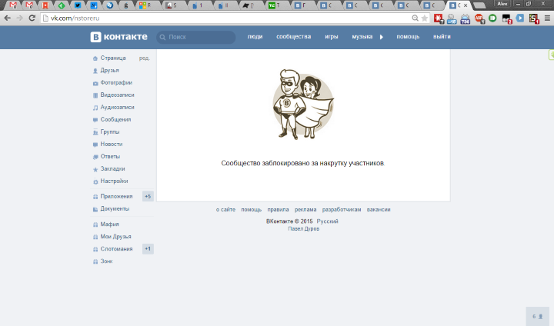Open the Chrome hamburger menu
The height and width of the screenshot is (326, 554).
coord(547,18)
